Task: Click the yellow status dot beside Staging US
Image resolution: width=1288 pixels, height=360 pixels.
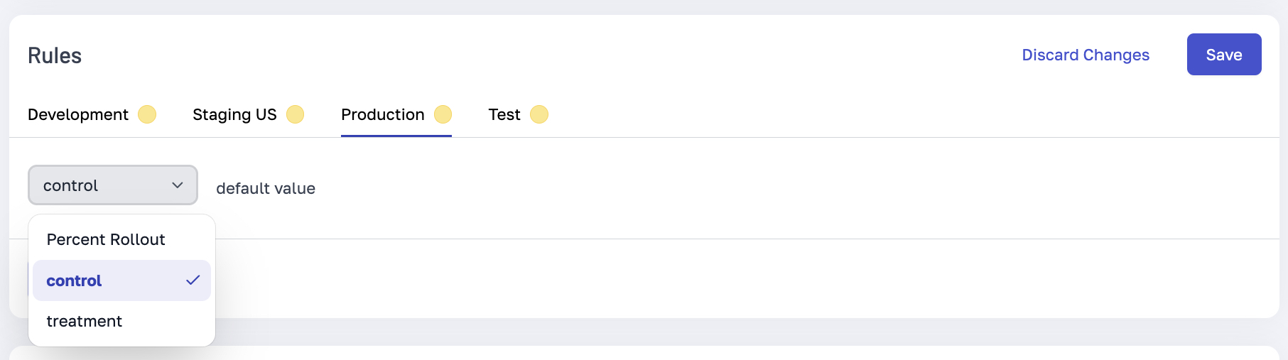Action: point(295,114)
